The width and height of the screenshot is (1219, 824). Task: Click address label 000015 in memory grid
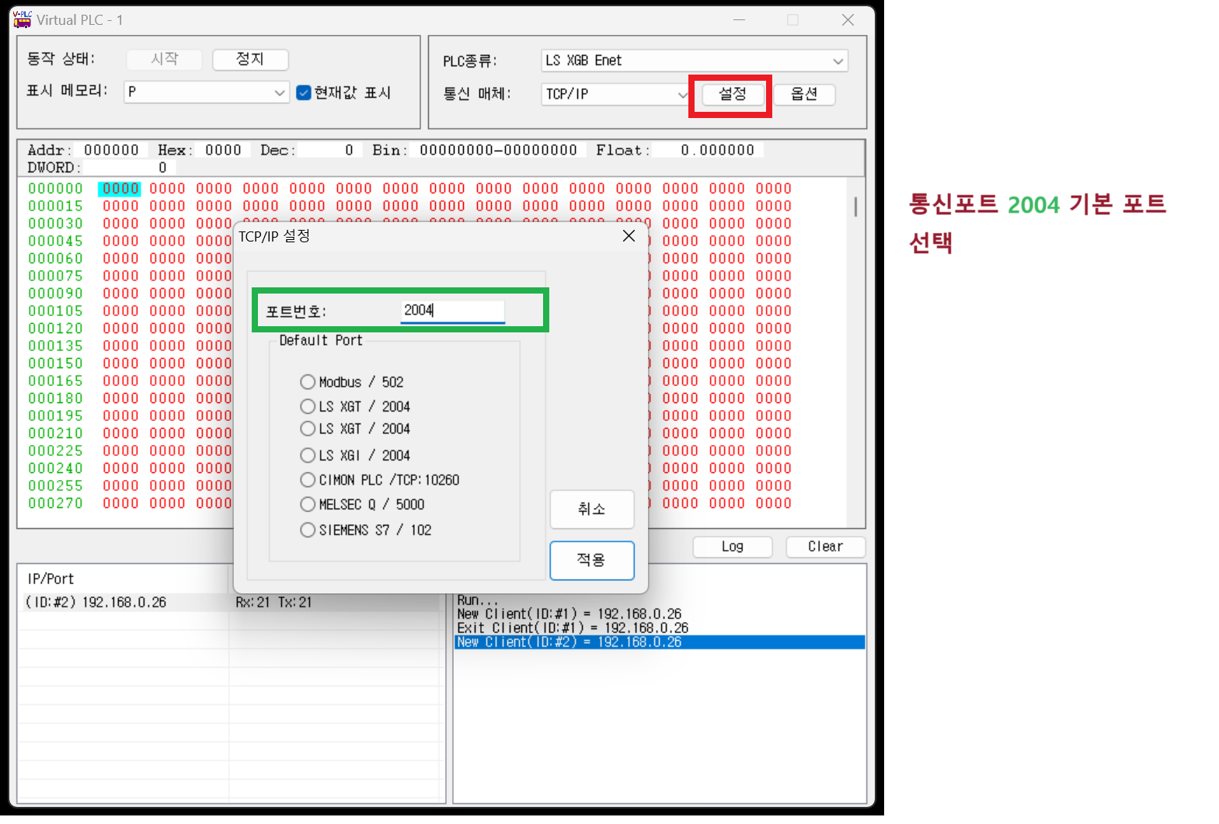point(55,207)
